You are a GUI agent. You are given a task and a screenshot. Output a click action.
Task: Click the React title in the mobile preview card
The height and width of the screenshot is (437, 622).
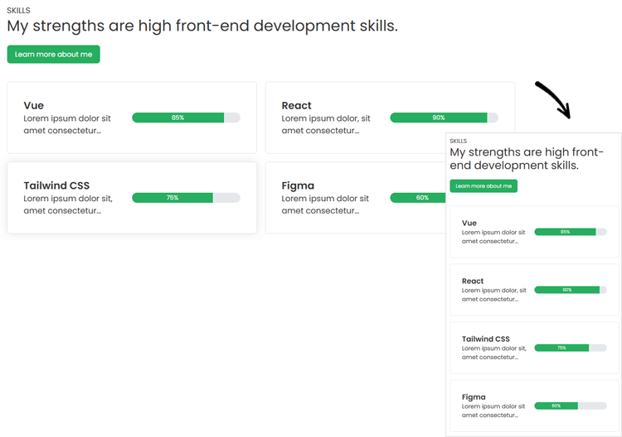point(473,281)
